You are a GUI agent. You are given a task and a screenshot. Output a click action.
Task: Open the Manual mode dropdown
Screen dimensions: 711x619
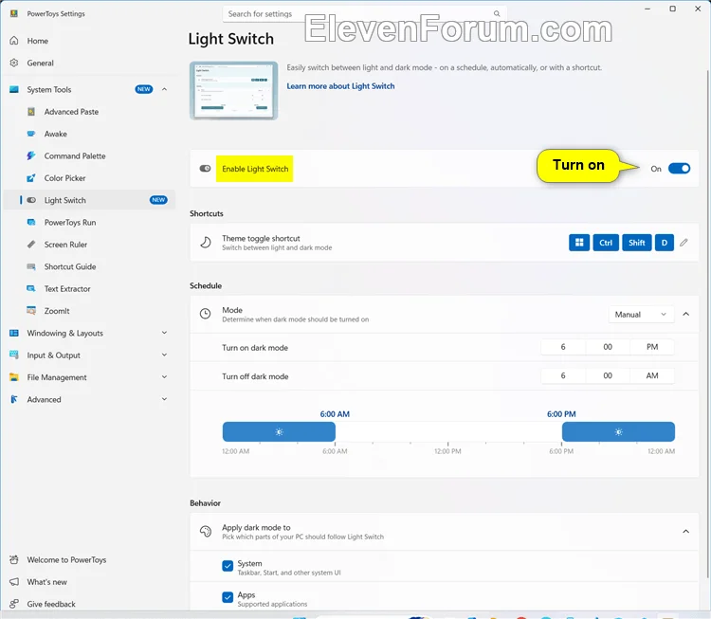click(x=641, y=315)
